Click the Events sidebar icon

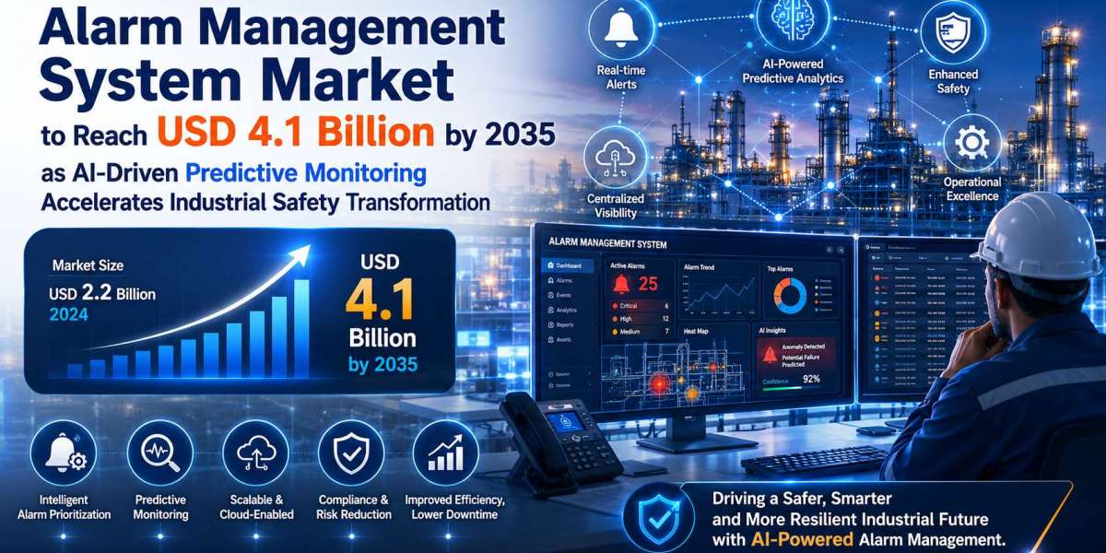coord(550,295)
